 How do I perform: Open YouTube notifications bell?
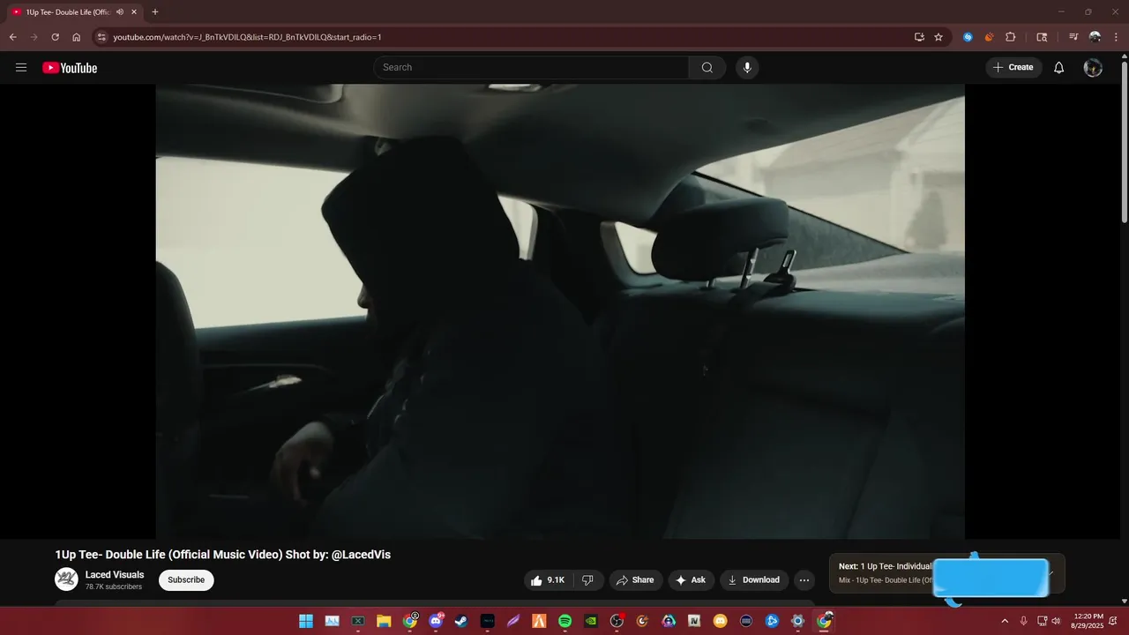point(1059,68)
